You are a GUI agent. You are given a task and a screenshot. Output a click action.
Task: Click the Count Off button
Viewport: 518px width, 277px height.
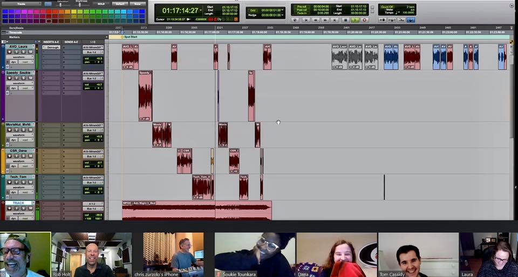(386, 6)
